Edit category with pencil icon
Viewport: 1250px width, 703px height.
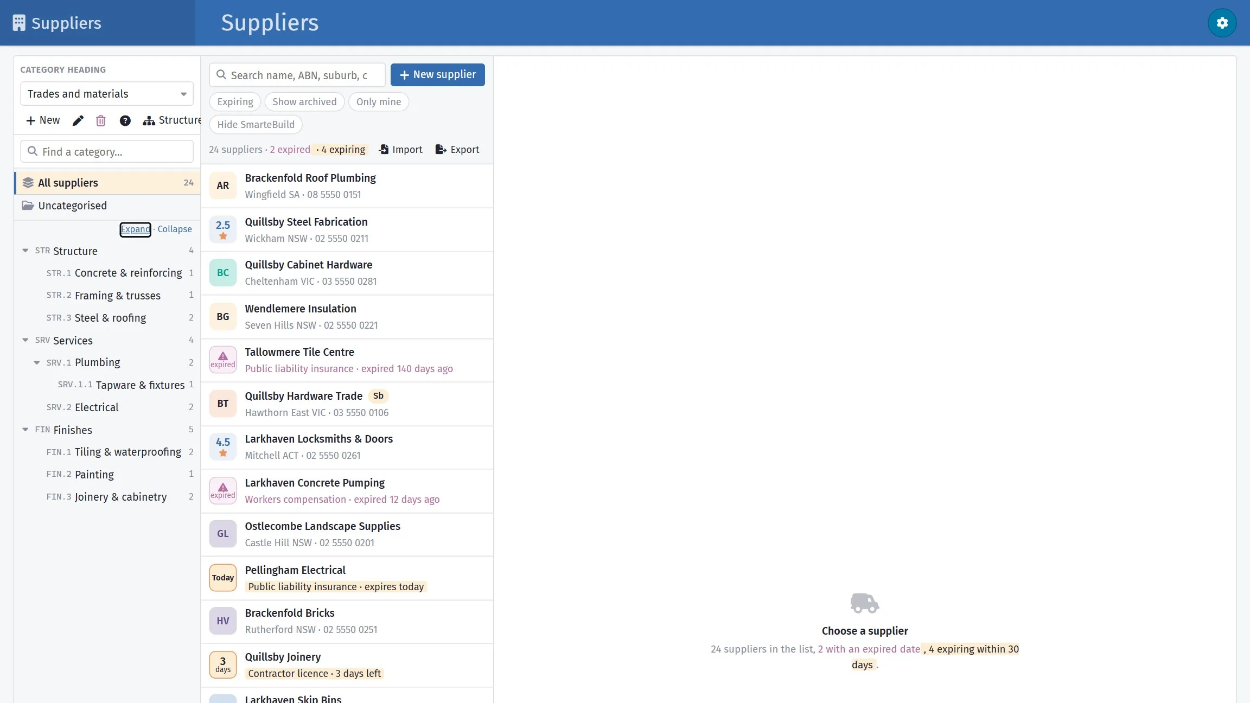[x=78, y=120]
